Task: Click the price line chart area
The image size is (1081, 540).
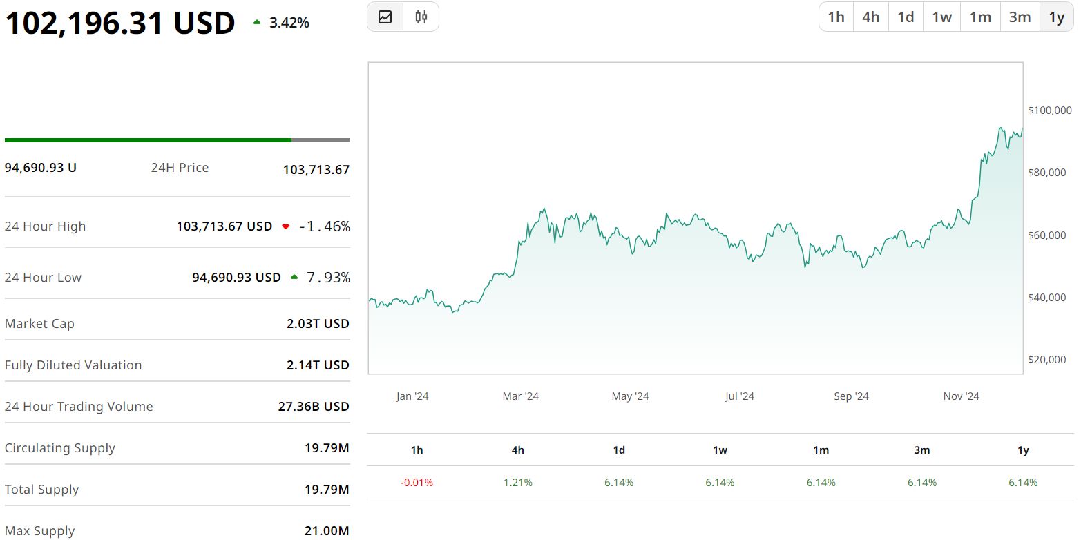Action: [x=696, y=218]
